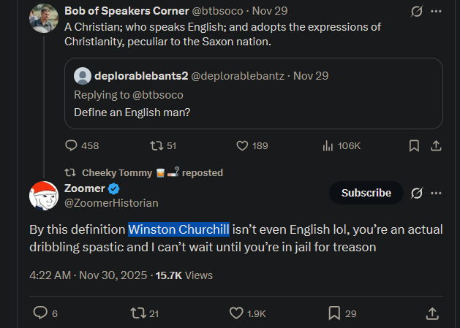This screenshot has height=328, width=460.
Task: Reply to Bob of Speakers Corner's post
Action: tap(71, 145)
